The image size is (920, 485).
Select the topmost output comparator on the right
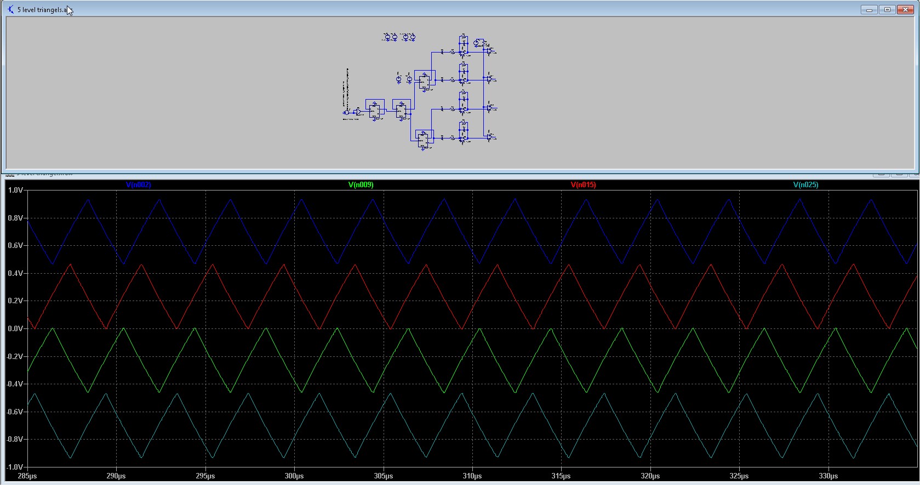490,51
